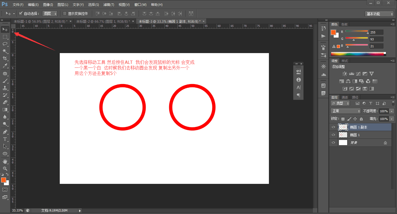The image size is (397, 214).
Task: Select the Gradient tool
Action: [x=5, y=109]
